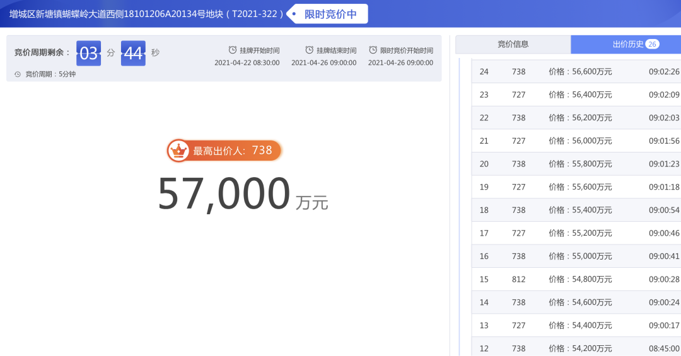Click the history icon beside 竞价周期：5分钟
This screenshot has height=356, width=681.
point(18,74)
